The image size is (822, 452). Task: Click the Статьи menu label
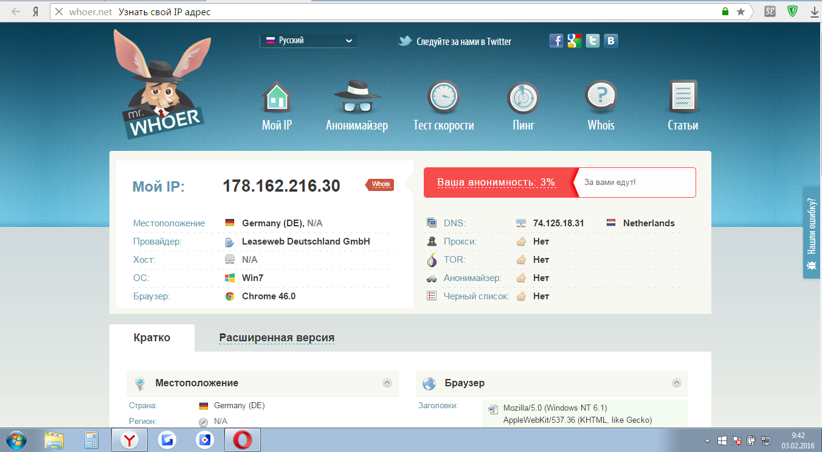[x=683, y=125]
